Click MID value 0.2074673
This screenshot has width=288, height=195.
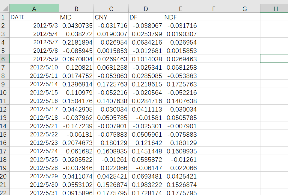click(76, 142)
